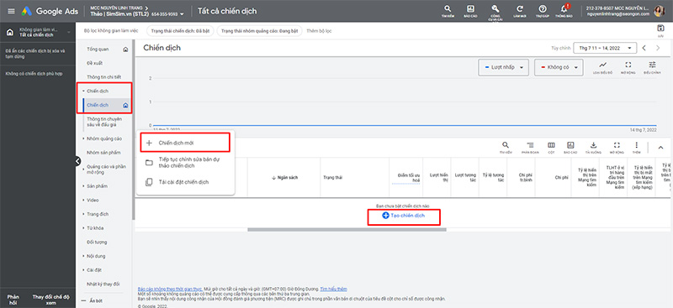Click the table download icon
673x308 pixels.
coord(594,147)
